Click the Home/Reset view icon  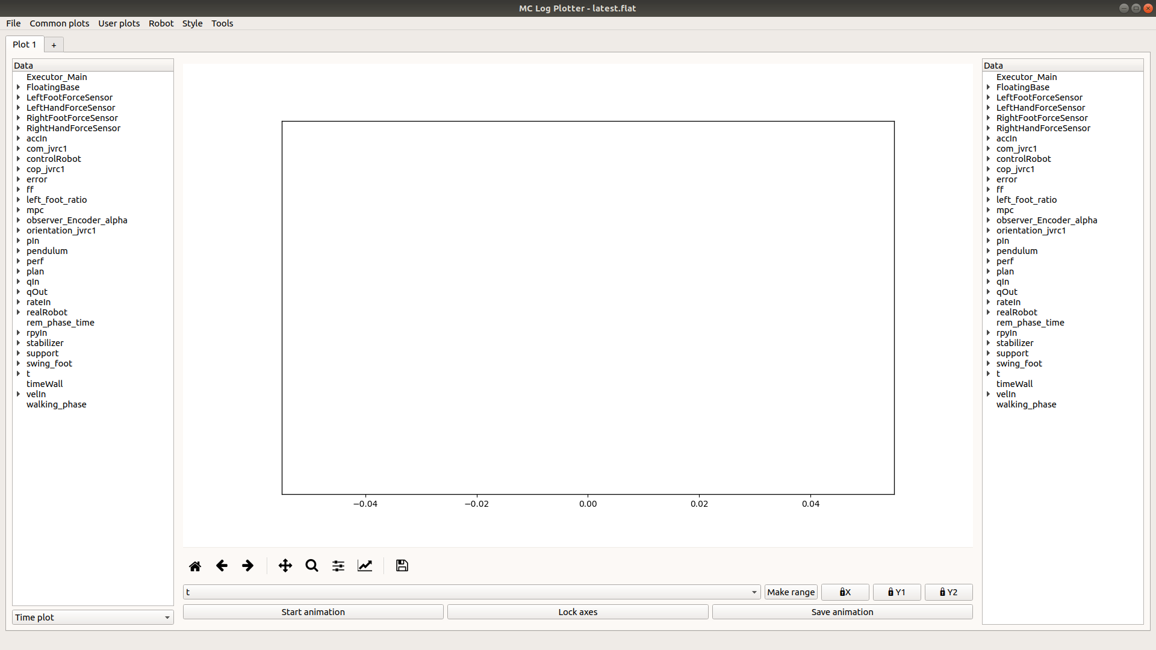tap(194, 565)
